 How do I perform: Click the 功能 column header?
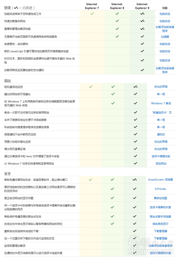pos(165,8)
